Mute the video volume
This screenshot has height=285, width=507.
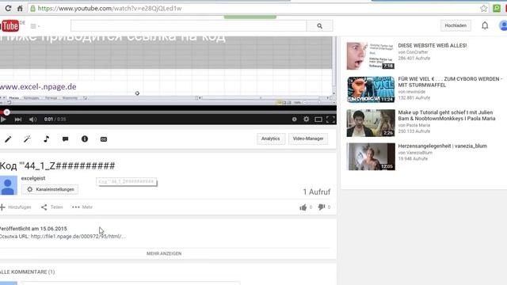coord(32,120)
